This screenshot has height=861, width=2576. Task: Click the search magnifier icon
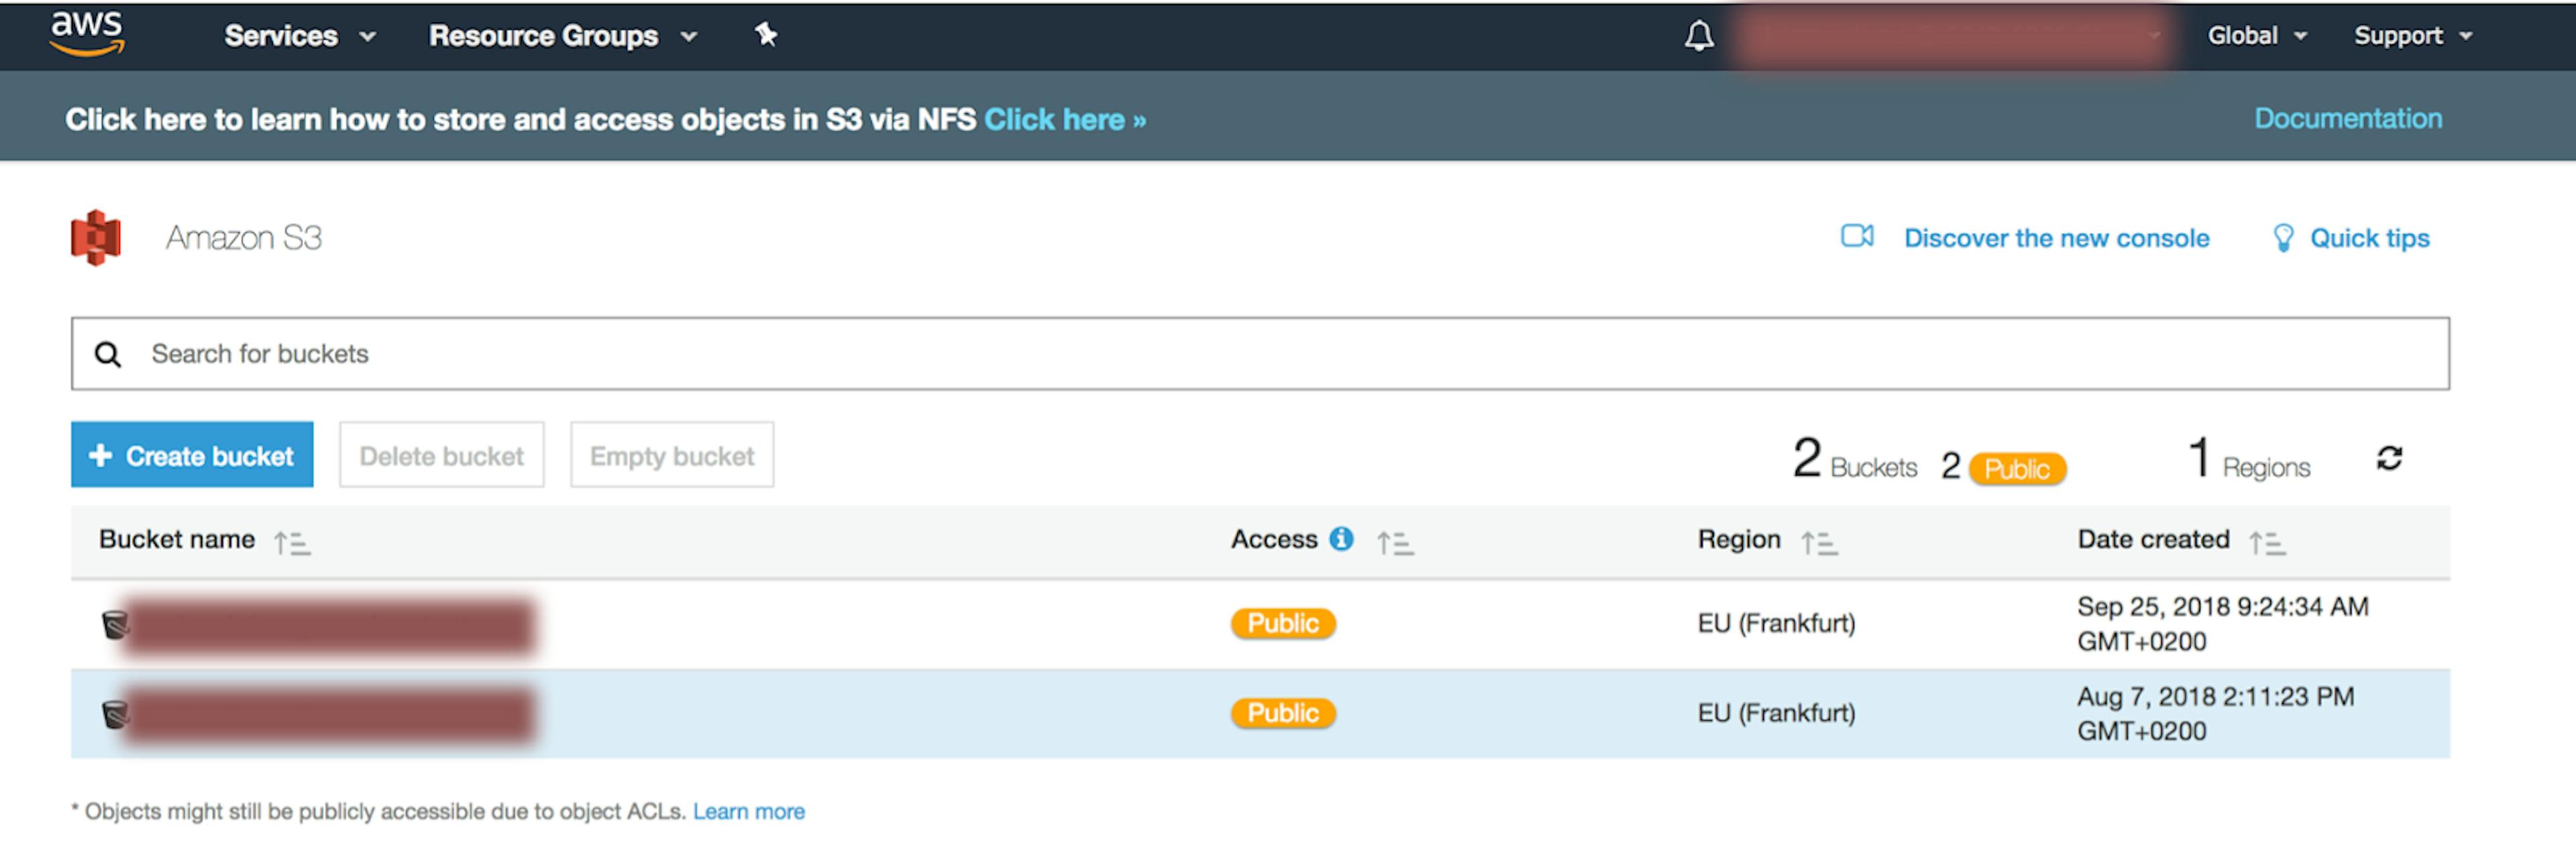tap(108, 354)
